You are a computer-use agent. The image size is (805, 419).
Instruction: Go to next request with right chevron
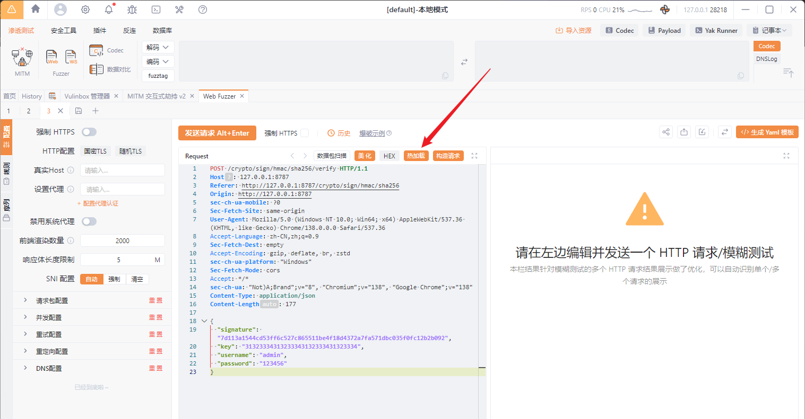pos(305,156)
